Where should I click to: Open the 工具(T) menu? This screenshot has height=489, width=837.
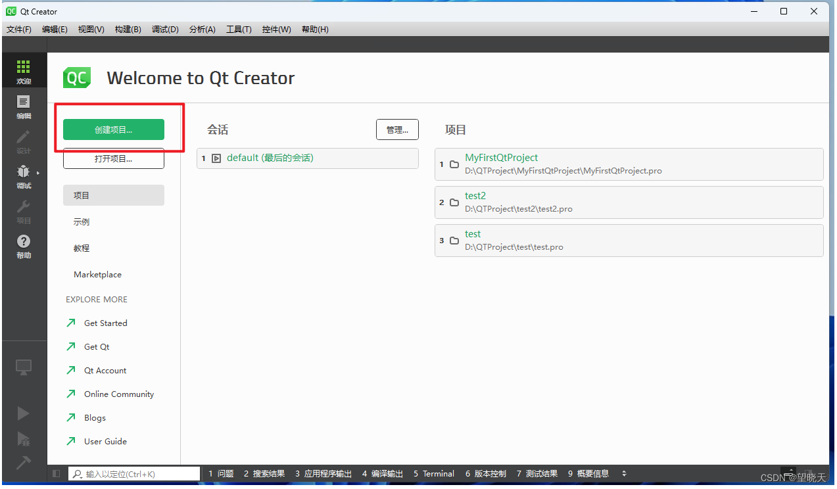pos(239,30)
